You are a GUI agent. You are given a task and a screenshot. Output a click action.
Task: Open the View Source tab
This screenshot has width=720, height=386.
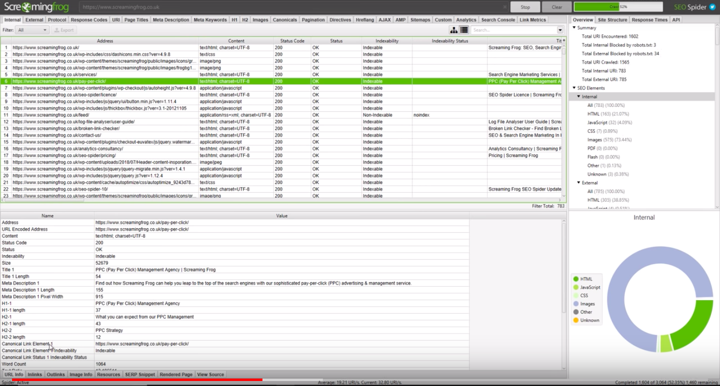pos(210,375)
